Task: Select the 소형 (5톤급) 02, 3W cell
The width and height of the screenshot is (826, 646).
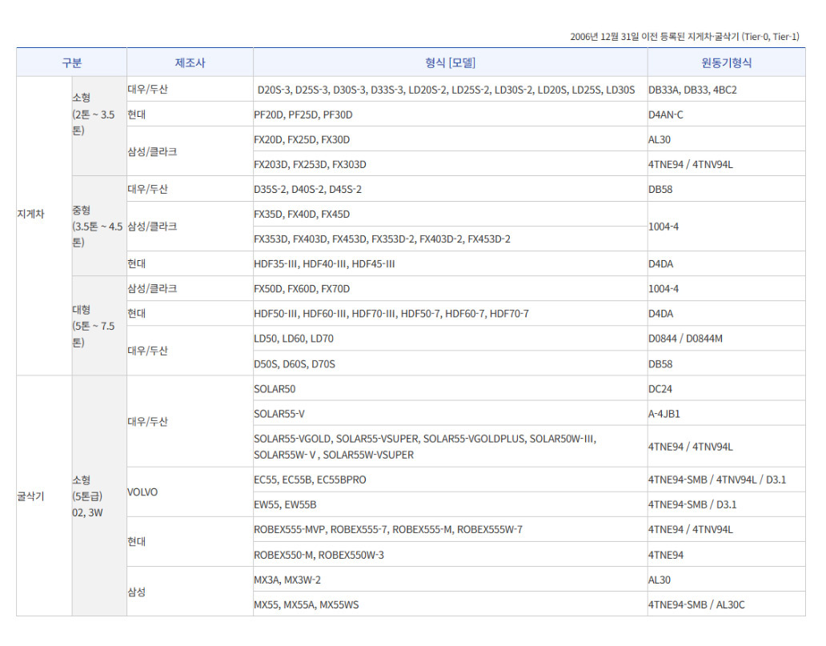Action: pyautogui.click(x=99, y=496)
